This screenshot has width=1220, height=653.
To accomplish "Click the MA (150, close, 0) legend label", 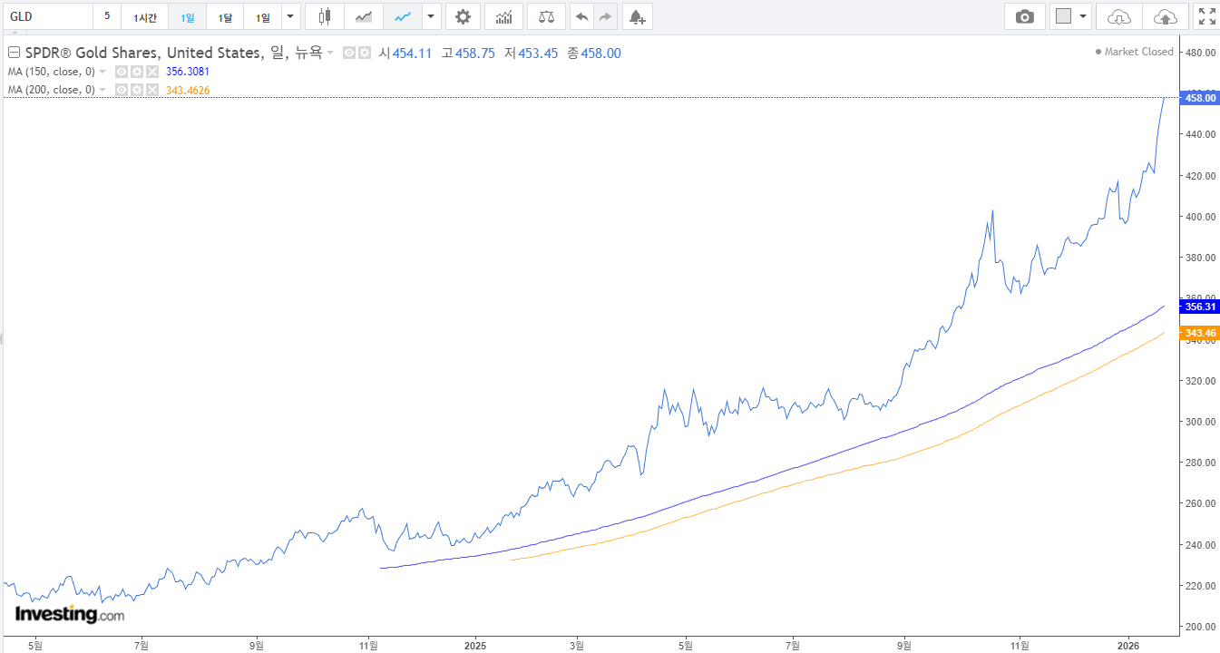I will pyautogui.click(x=51, y=72).
